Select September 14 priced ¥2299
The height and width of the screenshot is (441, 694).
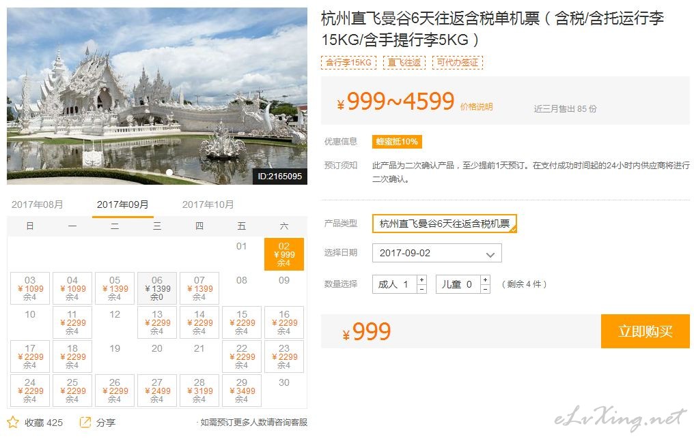click(x=199, y=322)
